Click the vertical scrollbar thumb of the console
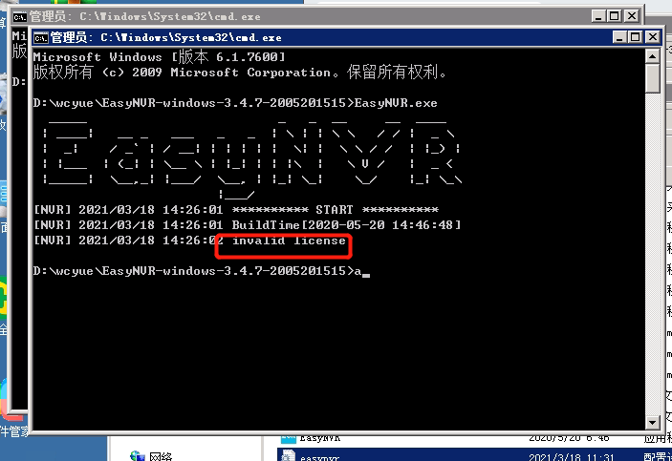The width and height of the screenshot is (672, 461). tap(652, 78)
